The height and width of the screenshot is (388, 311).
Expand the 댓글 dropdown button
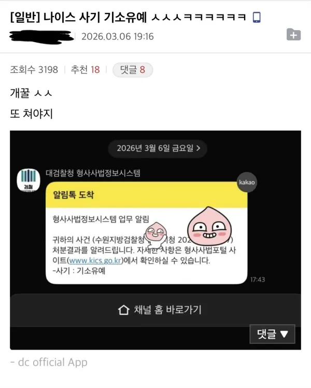click(x=272, y=334)
